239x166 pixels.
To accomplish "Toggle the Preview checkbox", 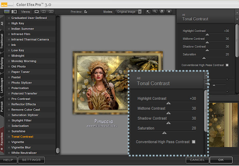I will point(86,12).
